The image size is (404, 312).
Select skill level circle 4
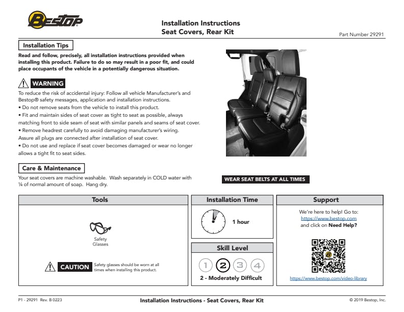point(257,265)
